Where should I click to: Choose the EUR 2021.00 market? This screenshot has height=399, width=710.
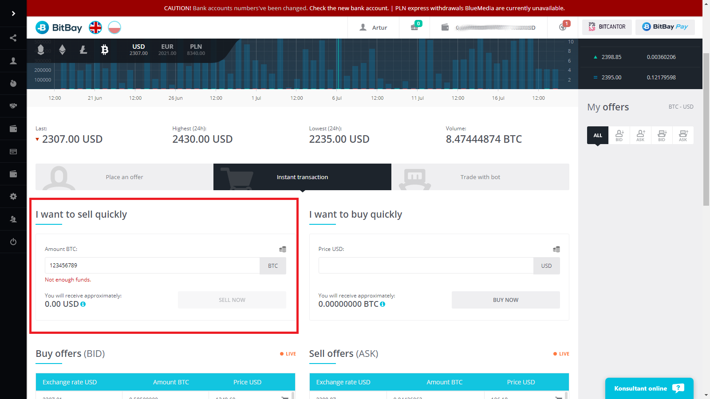coord(167,50)
